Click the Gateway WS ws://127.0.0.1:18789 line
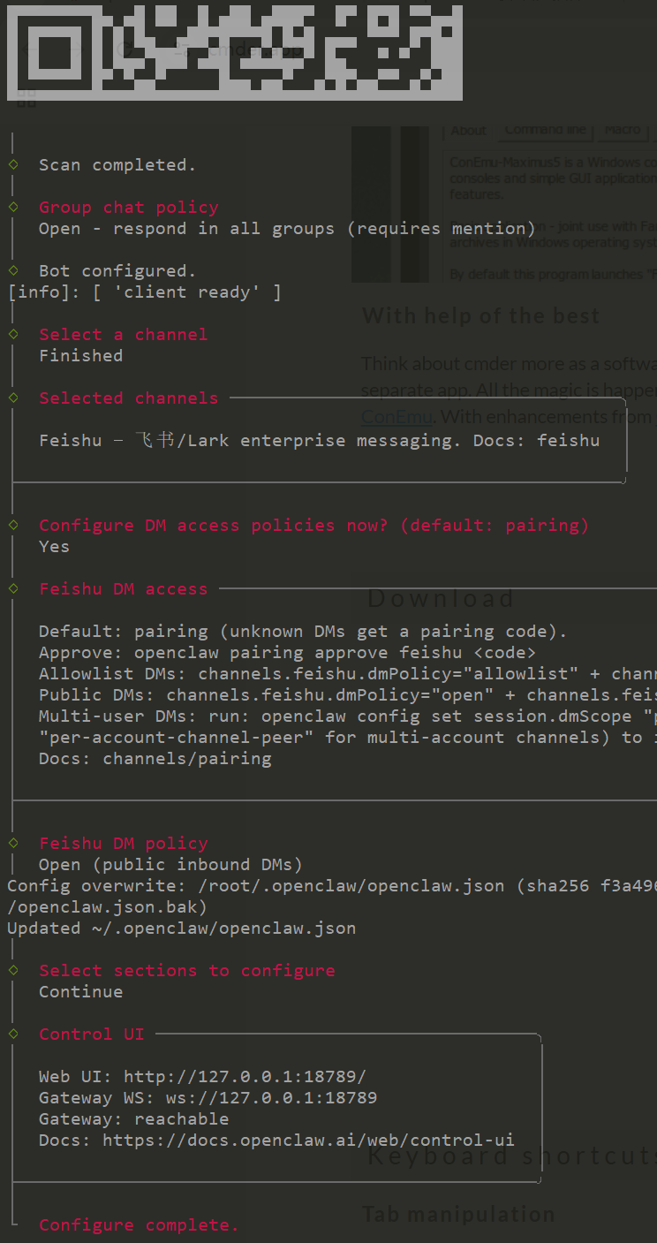 tap(208, 1098)
